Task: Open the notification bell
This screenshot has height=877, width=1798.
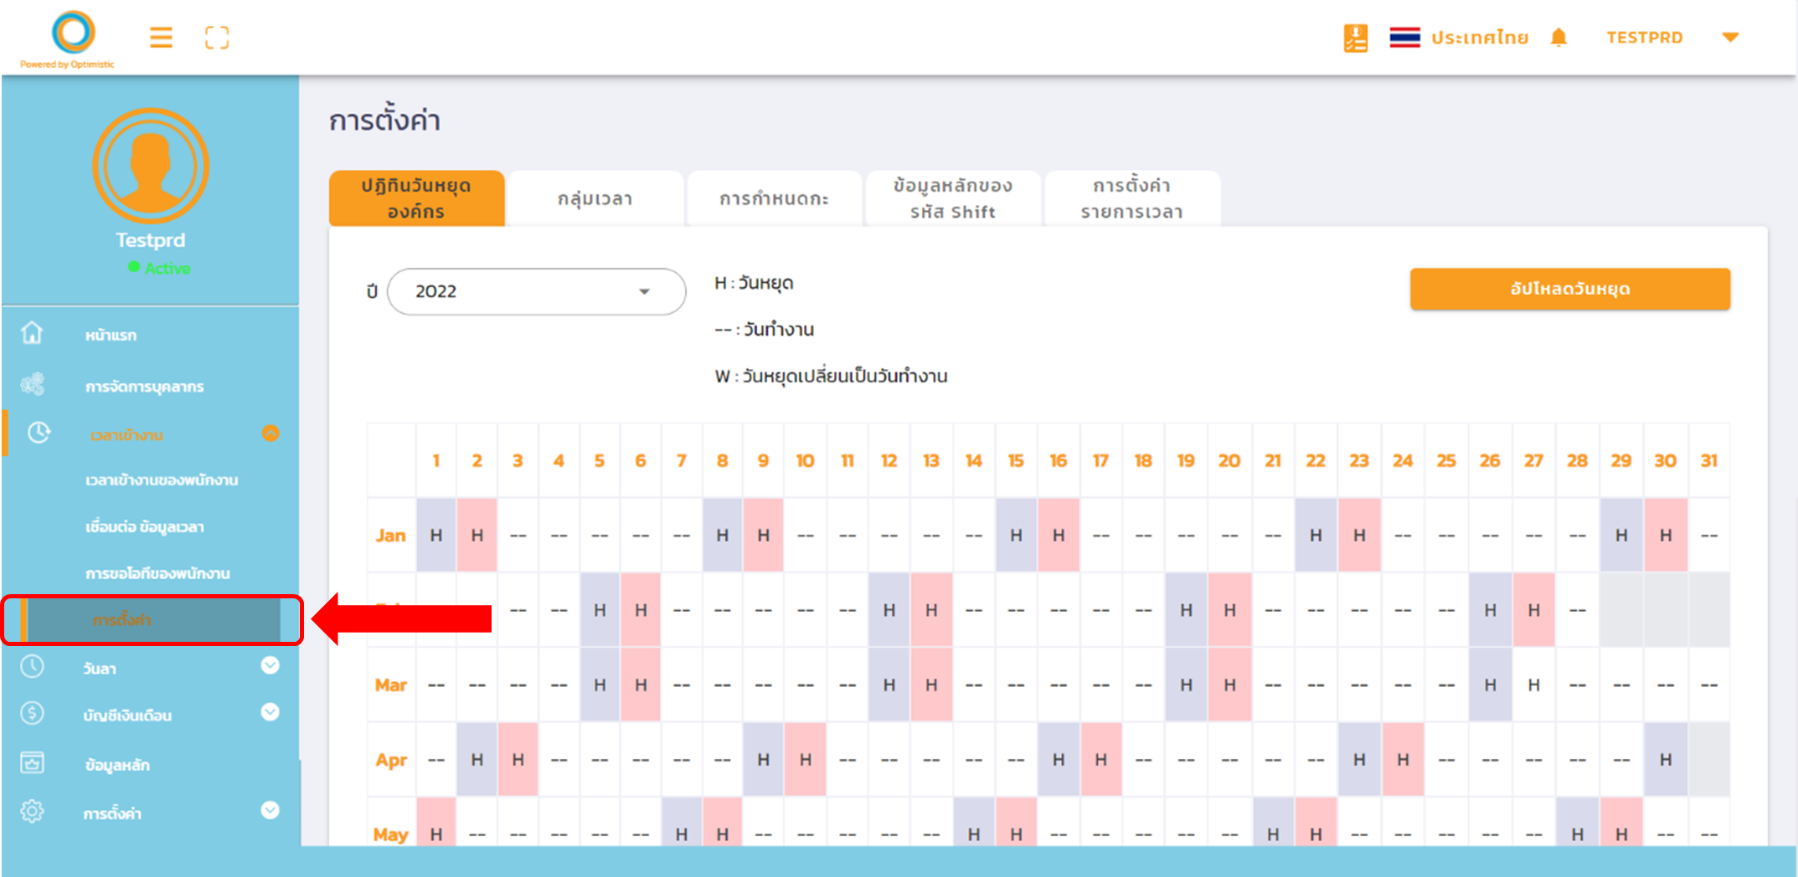Action: (x=1558, y=38)
